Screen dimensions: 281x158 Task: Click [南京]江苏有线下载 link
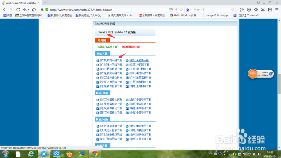pyautogui.click(x=140, y=139)
